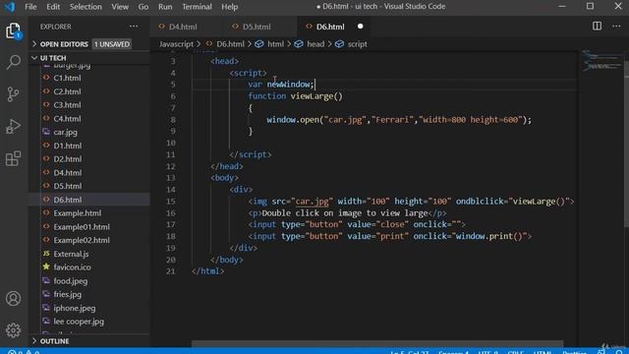Open the Accounts menu icon
629x354 pixels.
pyautogui.click(x=13, y=298)
